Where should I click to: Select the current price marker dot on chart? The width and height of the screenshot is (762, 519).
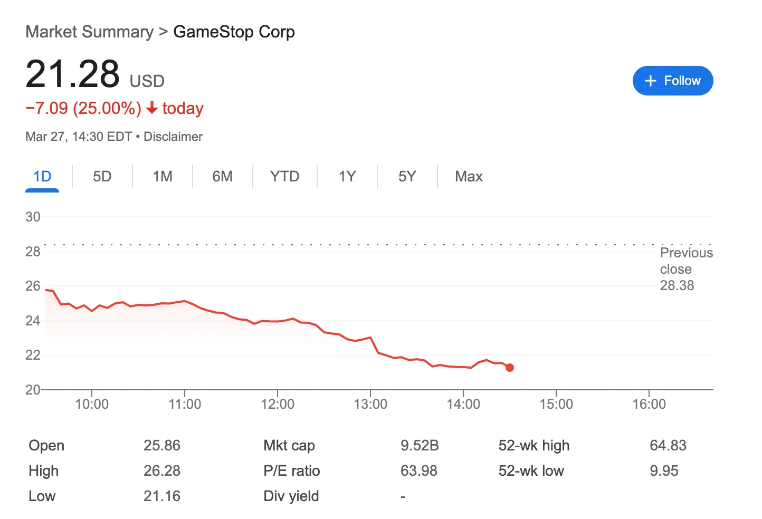coord(510,368)
